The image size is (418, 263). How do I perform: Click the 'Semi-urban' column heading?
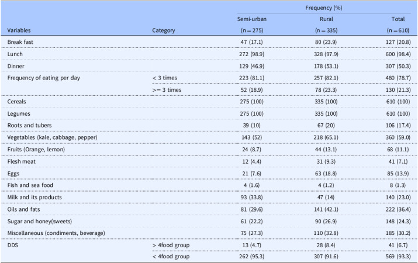(251, 19)
